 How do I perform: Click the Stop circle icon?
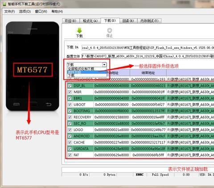110,30
